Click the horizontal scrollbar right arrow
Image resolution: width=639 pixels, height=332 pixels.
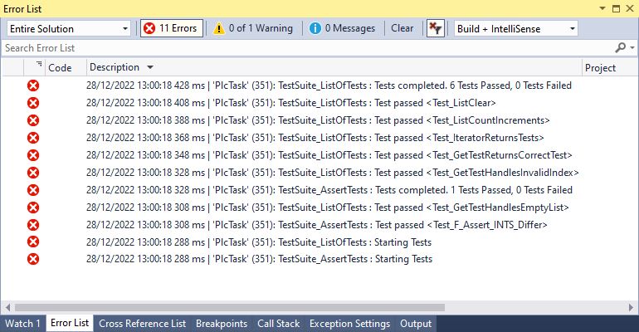coord(632,307)
